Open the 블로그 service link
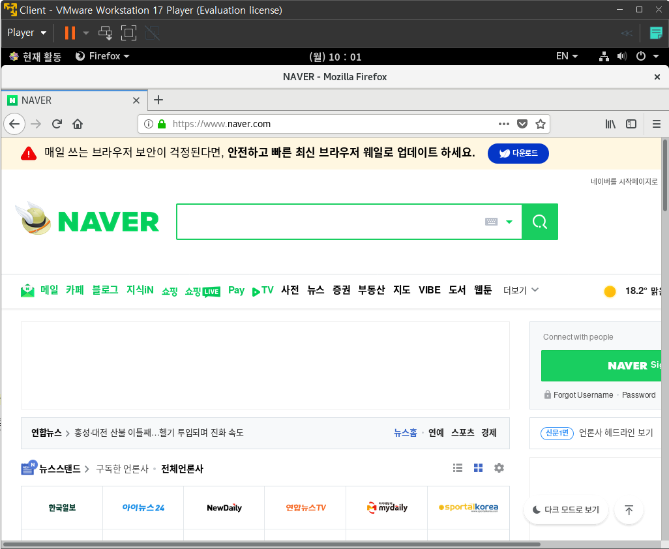 click(105, 290)
